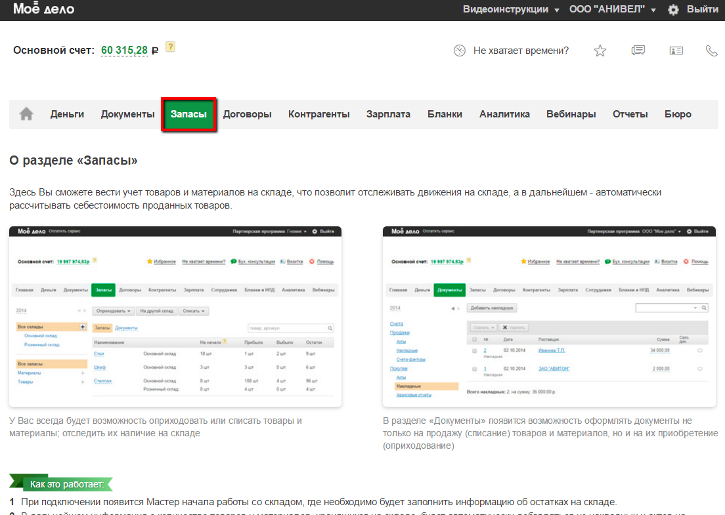The width and height of the screenshot is (725, 515).
Task: Go to the Вебинары tab
Action: point(571,114)
